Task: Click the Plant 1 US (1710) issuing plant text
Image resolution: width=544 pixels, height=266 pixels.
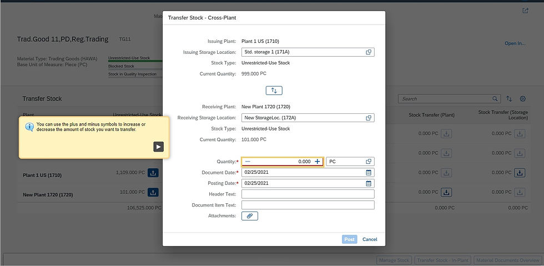Action: (260, 41)
